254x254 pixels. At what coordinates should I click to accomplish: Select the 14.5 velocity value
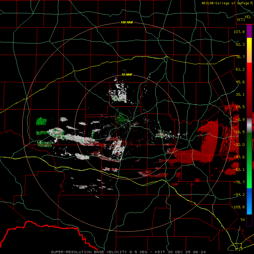coord(240,107)
